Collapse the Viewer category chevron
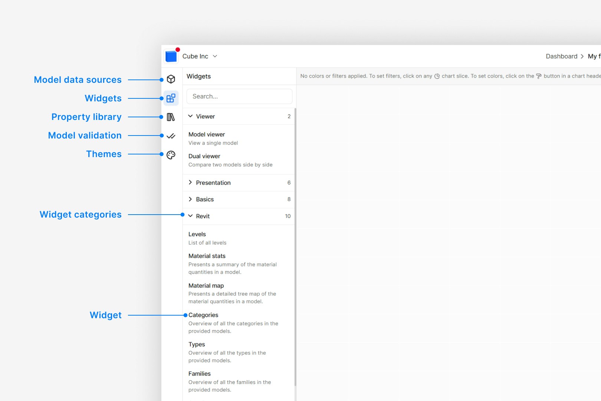The height and width of the screenshot is (401, 601). click(x=190, y=116)
